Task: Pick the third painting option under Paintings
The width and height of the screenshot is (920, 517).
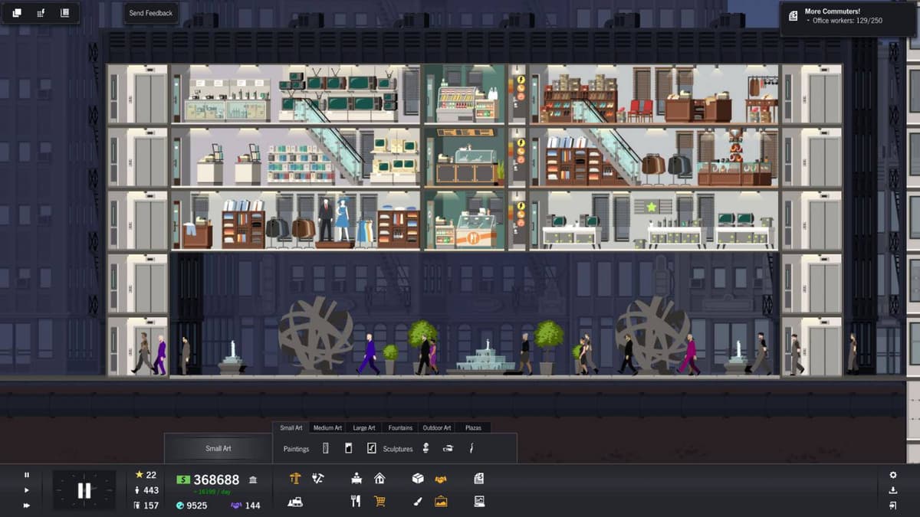Action: point(371,448)
